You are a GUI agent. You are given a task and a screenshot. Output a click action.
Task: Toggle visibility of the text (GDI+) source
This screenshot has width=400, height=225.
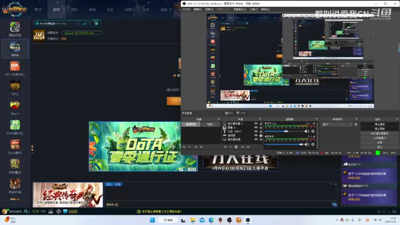click(x=256, y=131)
